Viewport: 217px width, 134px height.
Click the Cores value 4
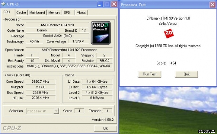point(79,111)
